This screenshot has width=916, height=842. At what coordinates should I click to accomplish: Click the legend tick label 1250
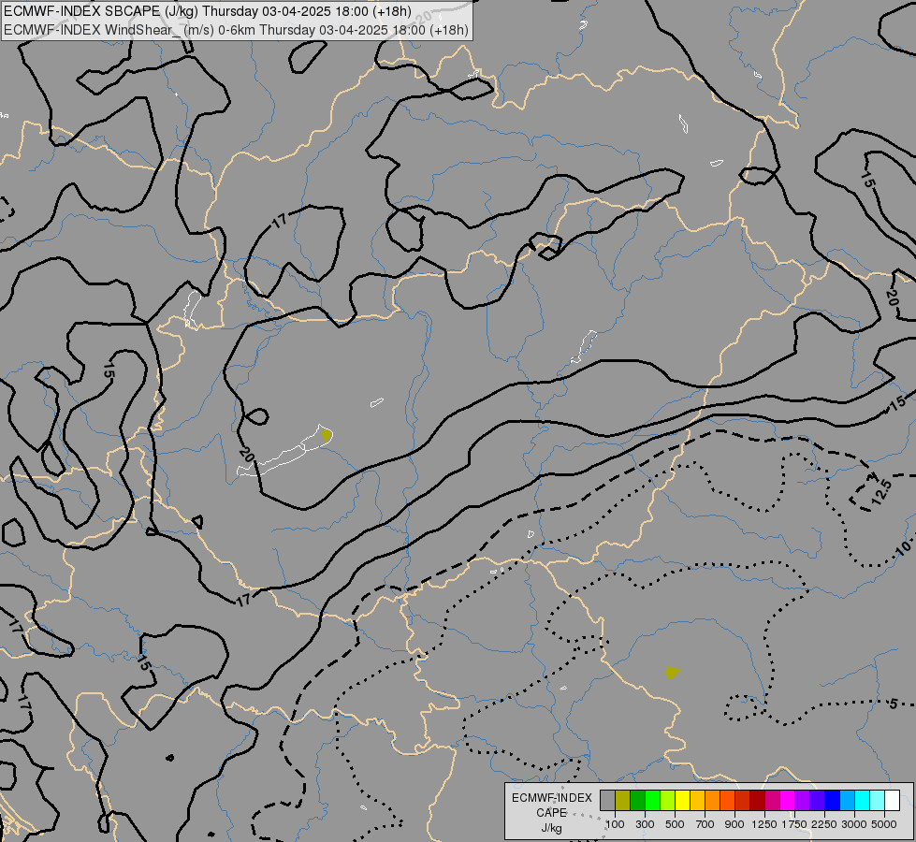click(x=764, y=824)
